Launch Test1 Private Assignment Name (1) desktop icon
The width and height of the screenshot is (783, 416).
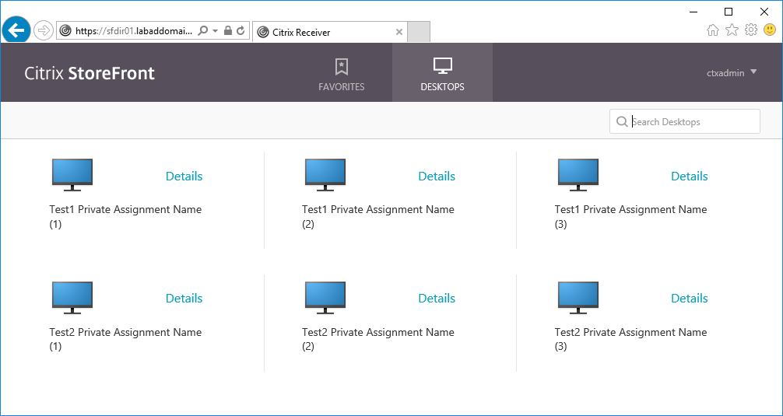point(72,175)
